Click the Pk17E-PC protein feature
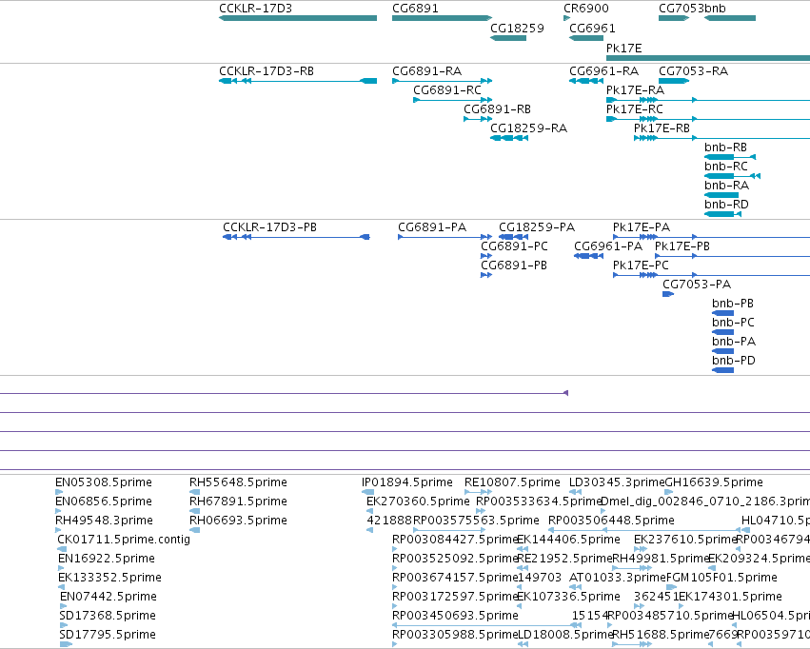810x649 pixels. 711,275
